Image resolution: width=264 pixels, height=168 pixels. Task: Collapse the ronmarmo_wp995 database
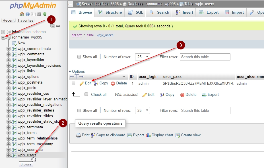pos(3,37)
